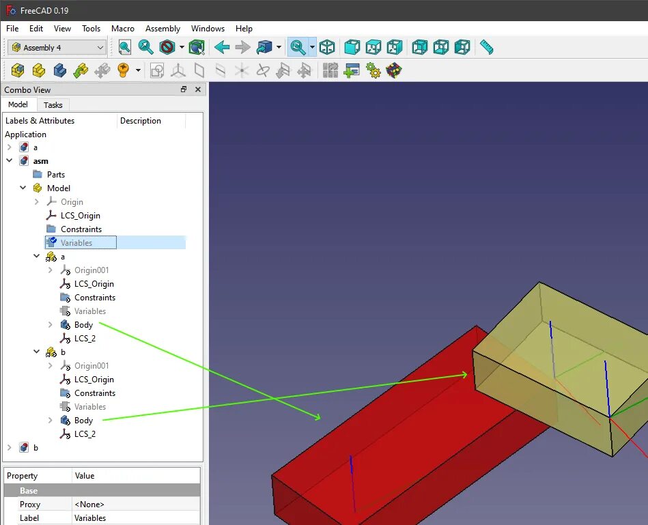Click the gray grid-with-arrow icon beside Add Variable
The image size is (648, 525).
330,70
